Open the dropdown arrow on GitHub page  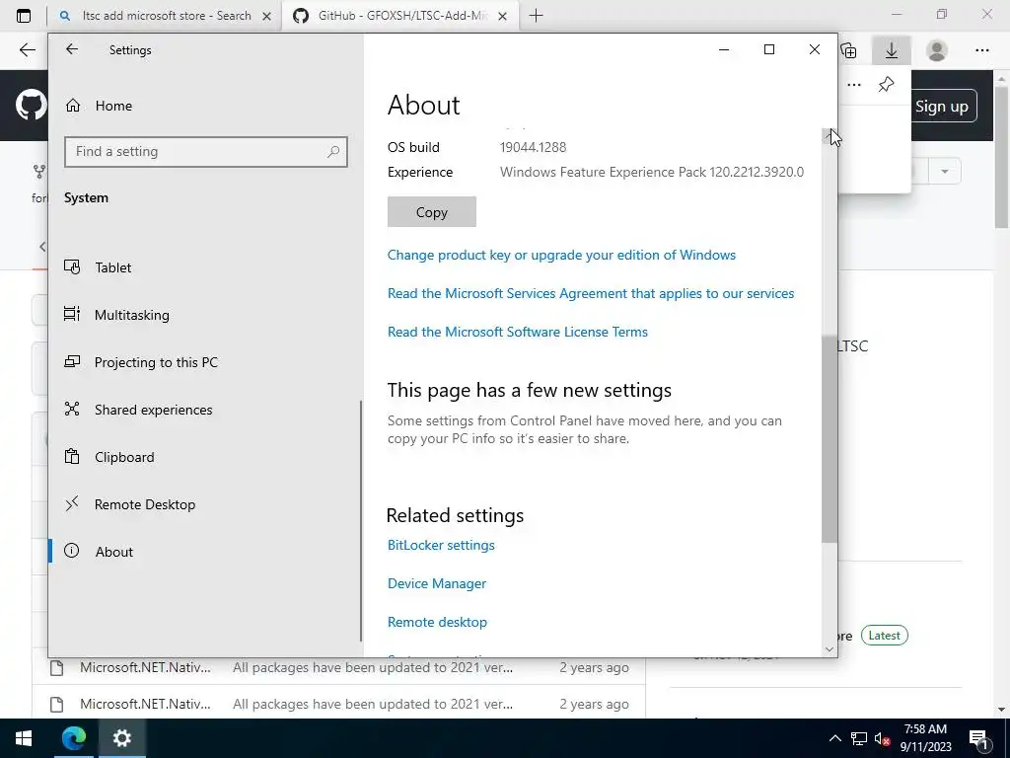tap(944, 172)
